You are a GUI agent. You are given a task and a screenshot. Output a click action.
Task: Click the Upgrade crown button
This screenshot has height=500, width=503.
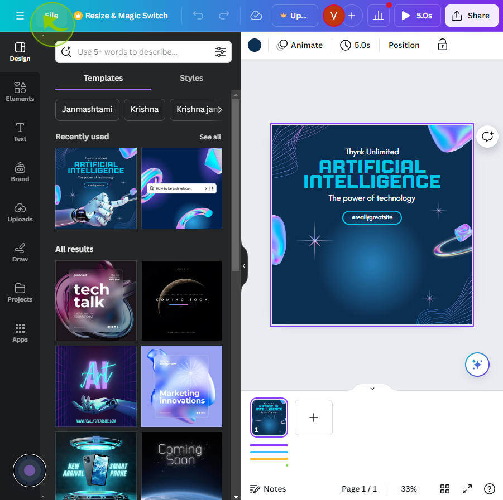[x=295, y=16]
